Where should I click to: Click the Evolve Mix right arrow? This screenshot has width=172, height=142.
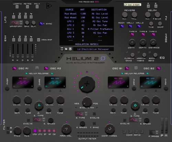pos(97,108)
